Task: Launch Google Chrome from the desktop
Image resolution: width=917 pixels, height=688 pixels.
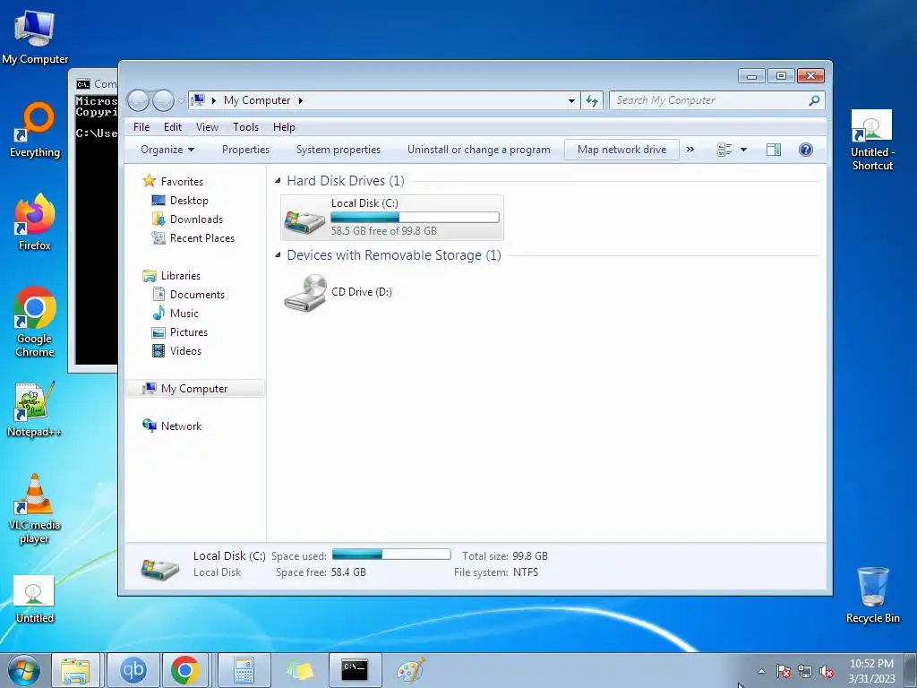Action: [x=35, y=322]
